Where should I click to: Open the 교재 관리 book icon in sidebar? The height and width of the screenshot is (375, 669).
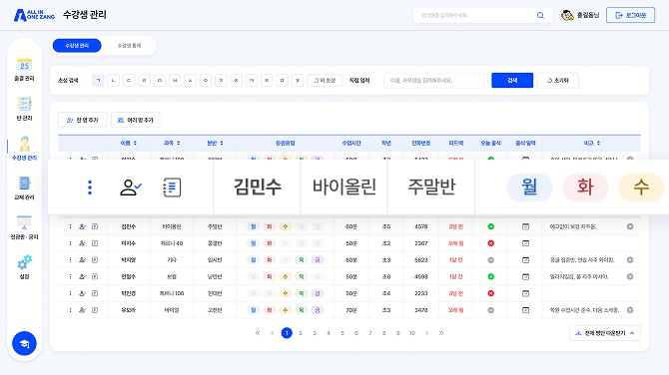point(24,184)
